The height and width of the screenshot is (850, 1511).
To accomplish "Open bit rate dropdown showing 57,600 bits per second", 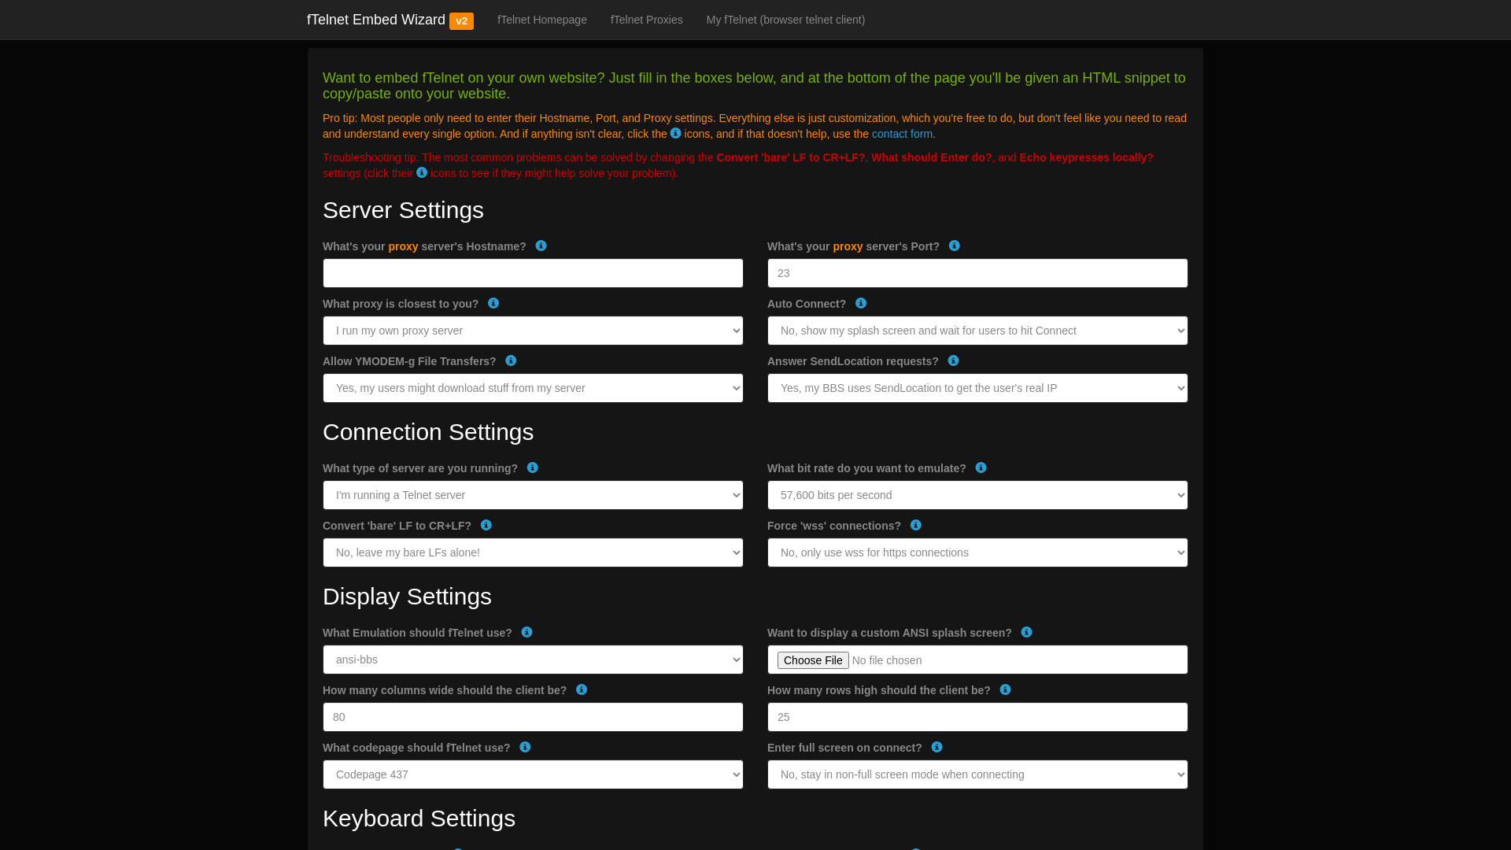I will point(977,495).
